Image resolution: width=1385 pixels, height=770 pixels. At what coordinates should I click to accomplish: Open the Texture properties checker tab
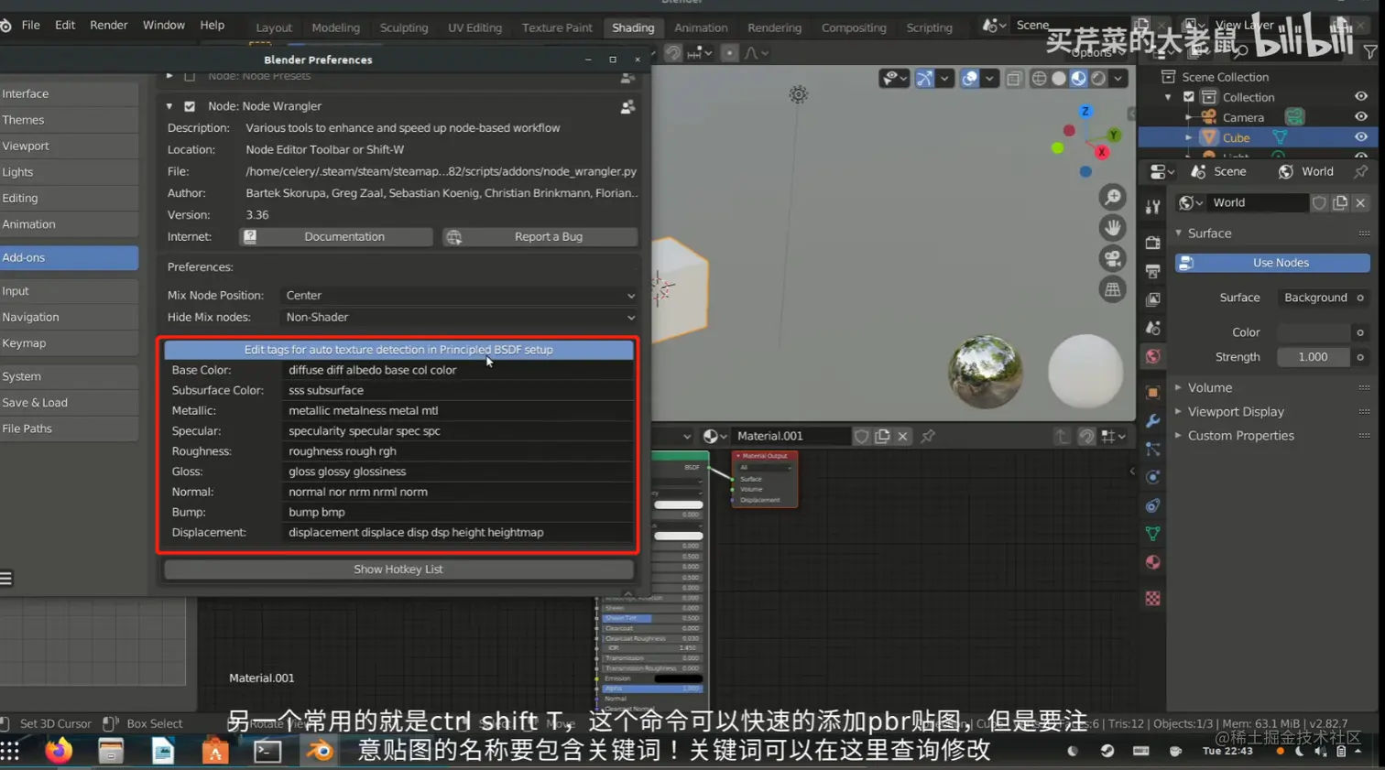1152,598
